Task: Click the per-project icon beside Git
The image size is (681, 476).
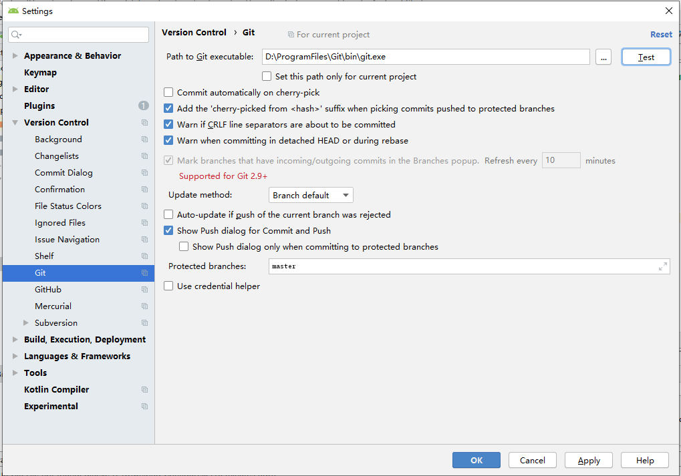Action: pos(144,273)
